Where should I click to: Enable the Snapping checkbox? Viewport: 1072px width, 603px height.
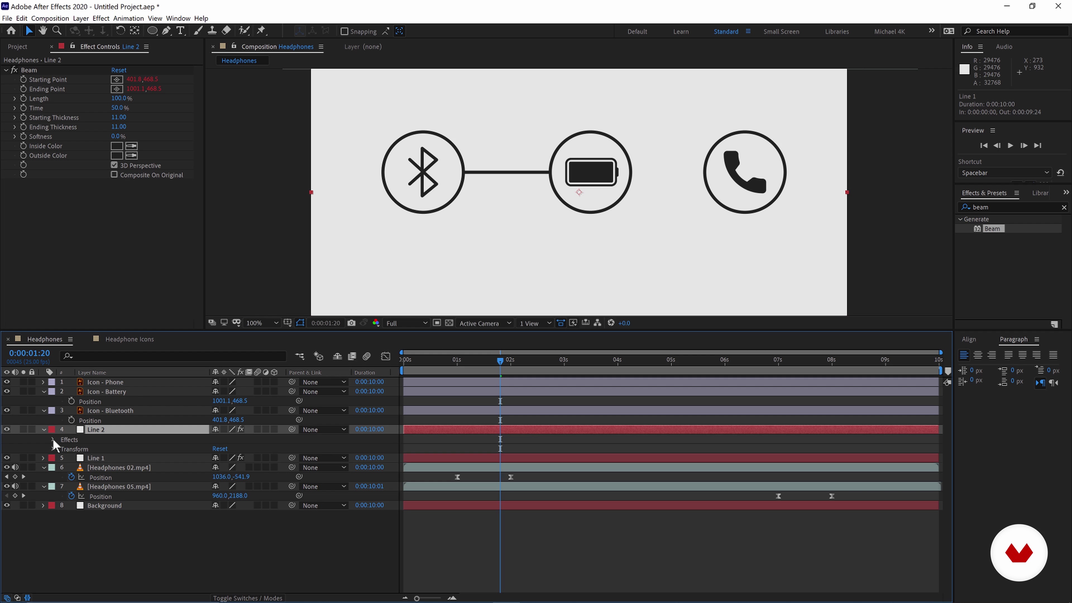coord(344,31)
